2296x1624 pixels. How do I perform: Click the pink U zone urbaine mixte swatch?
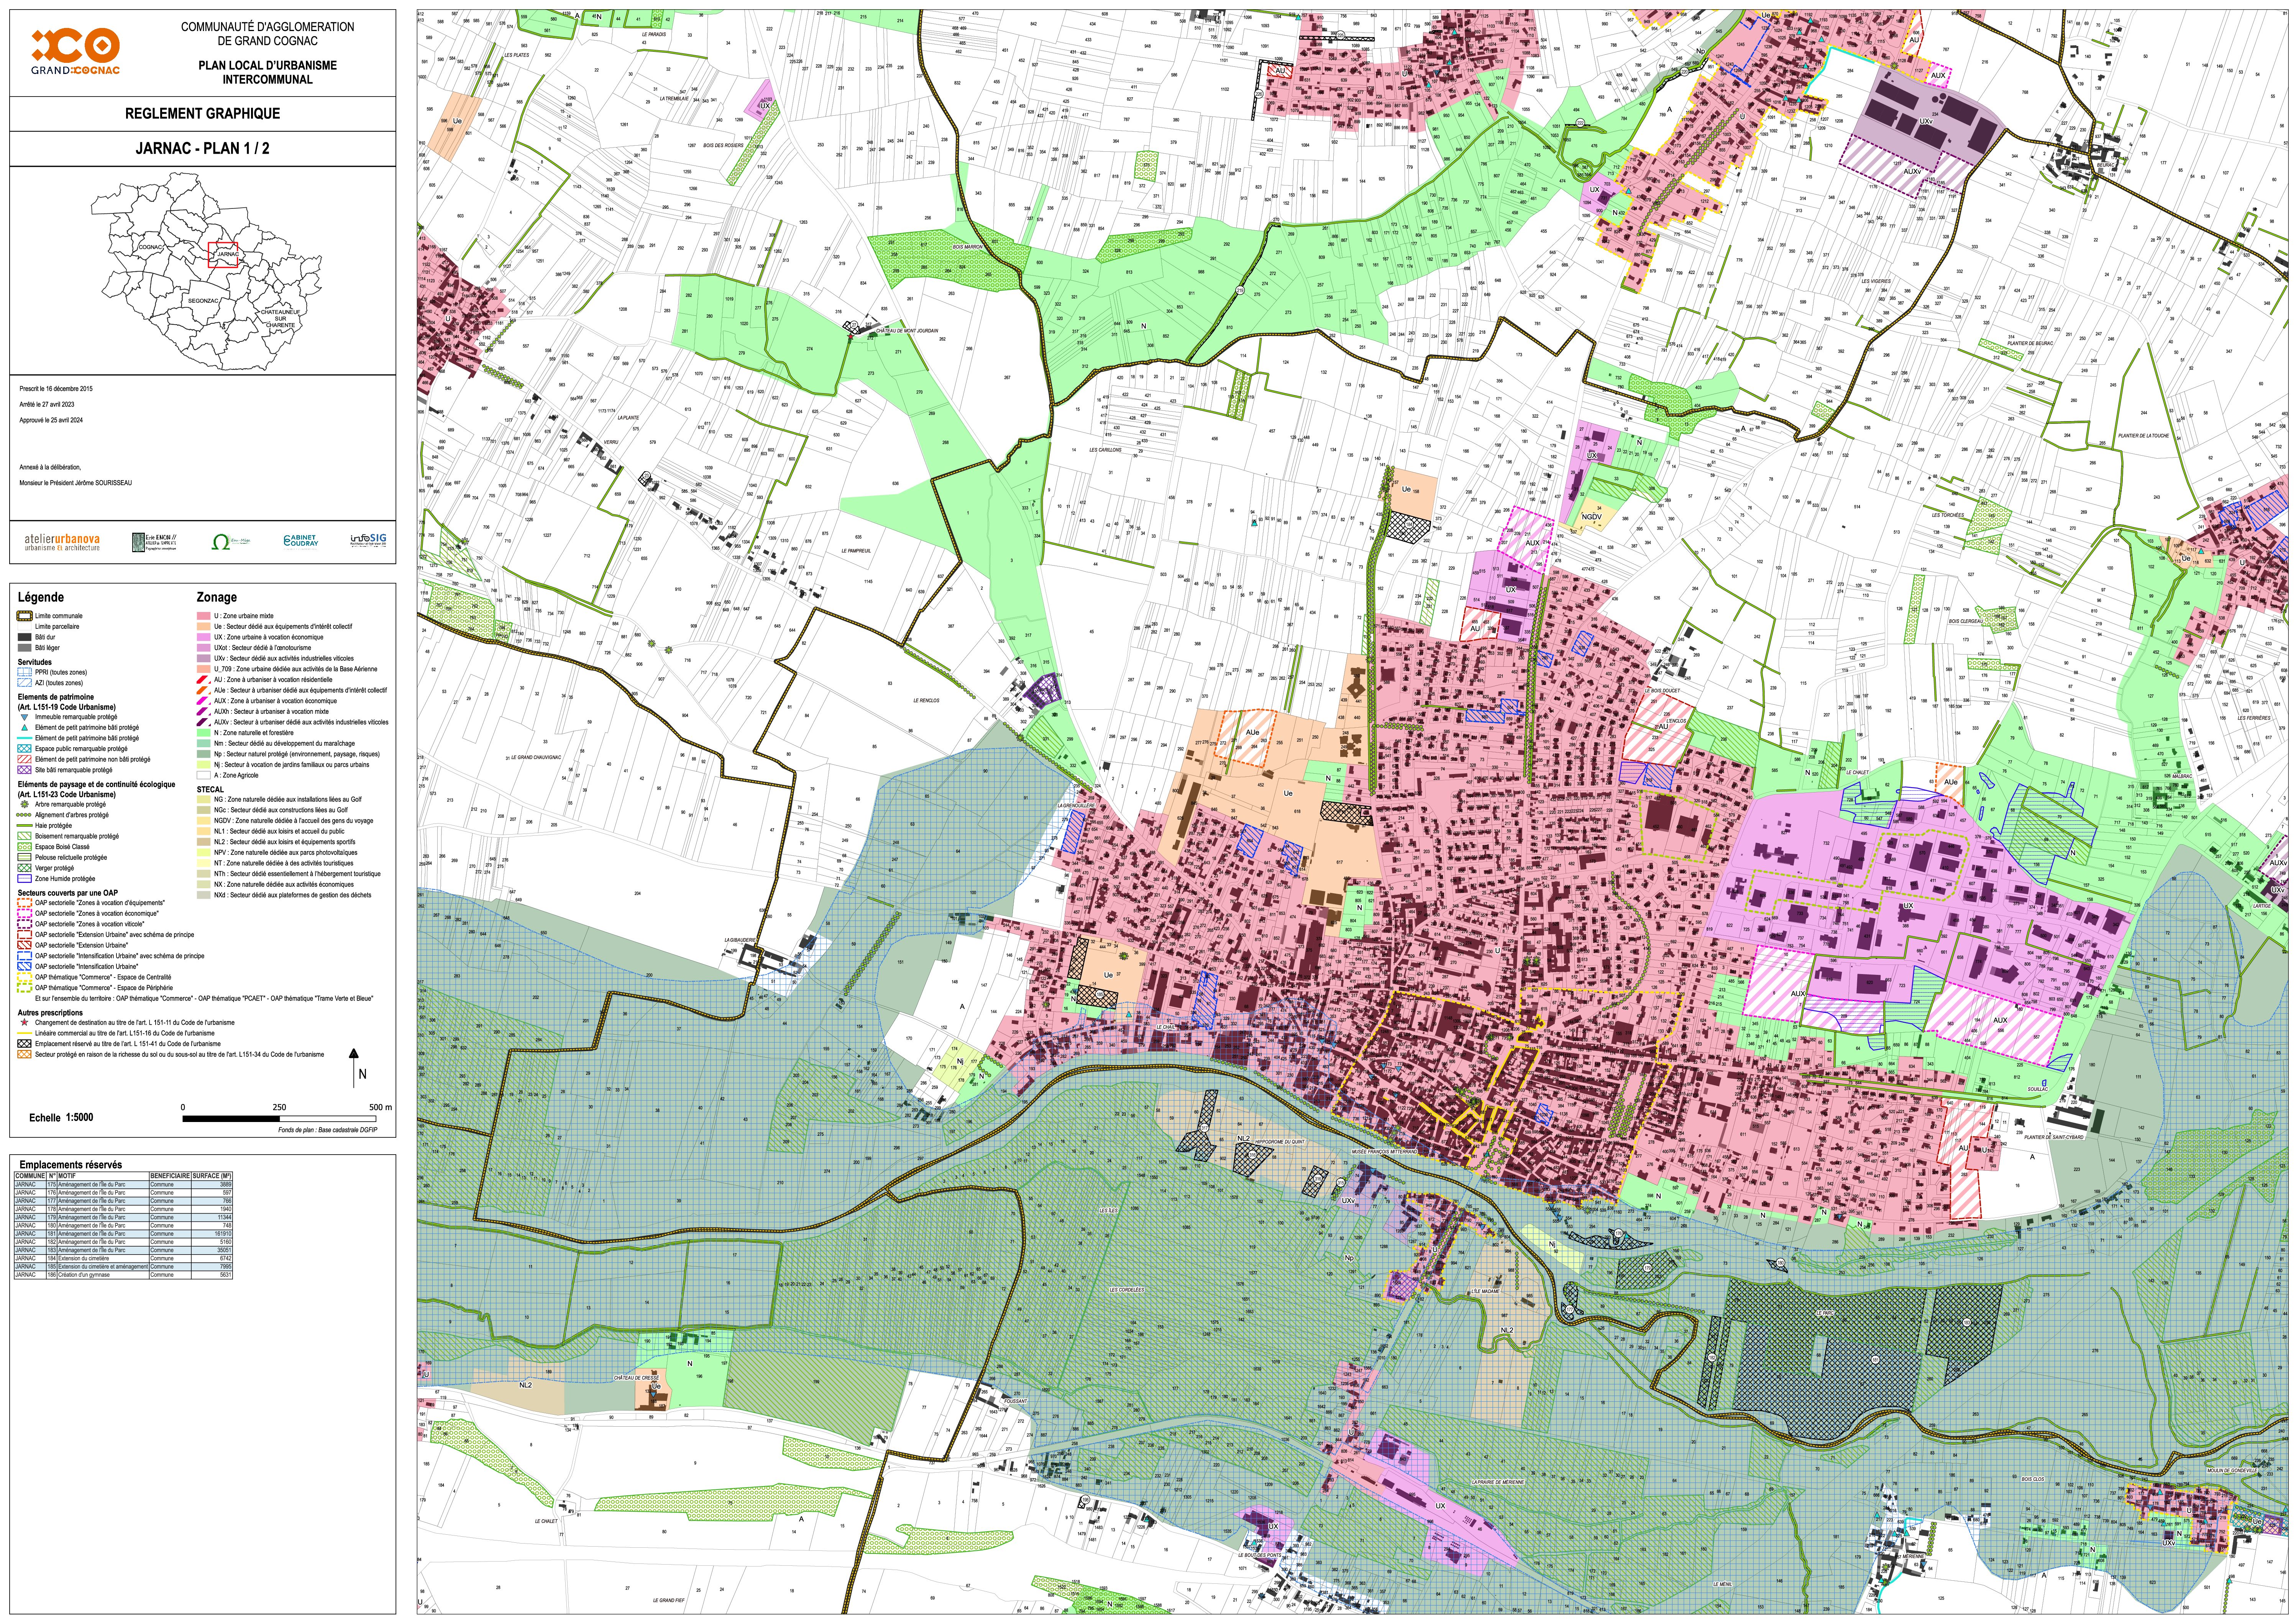[x=203, y=616]
